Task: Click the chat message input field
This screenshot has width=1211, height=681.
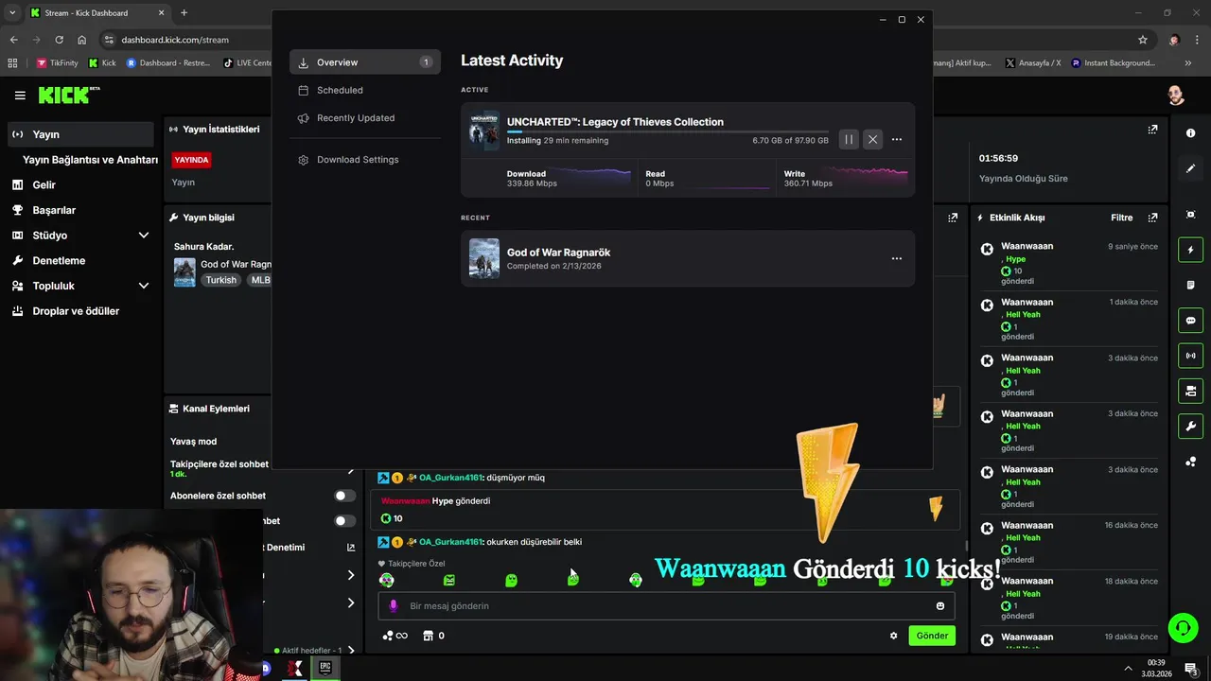Action: coord(666,606)
